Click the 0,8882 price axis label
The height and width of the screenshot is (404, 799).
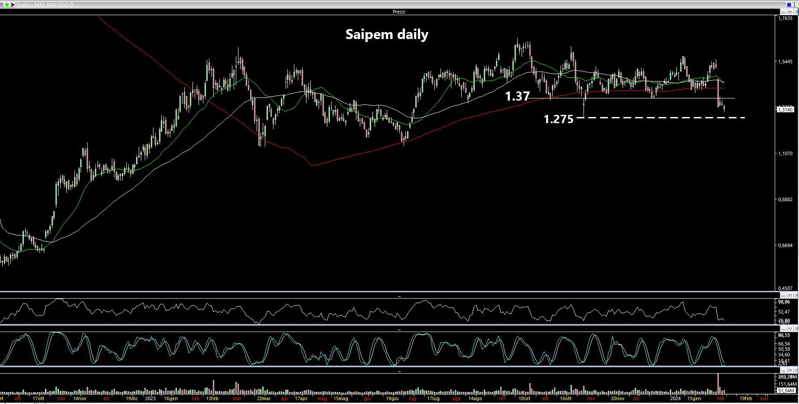(785, 199)
